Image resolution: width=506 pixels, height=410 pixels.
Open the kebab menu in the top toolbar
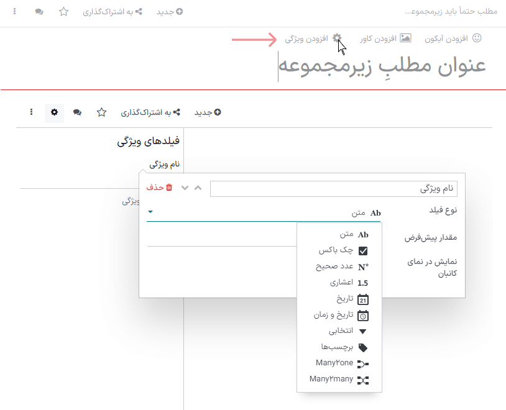click(x=14, y=12)
